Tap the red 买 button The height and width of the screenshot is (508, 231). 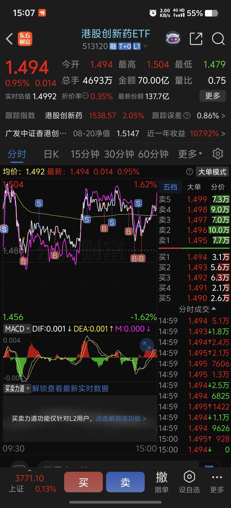click(83, 482)
